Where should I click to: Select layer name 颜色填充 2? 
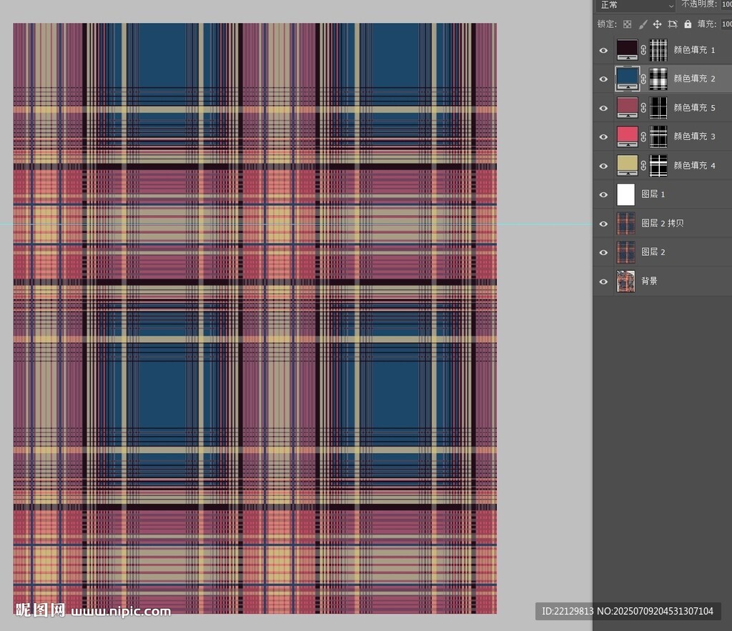(x=694, y=79)
